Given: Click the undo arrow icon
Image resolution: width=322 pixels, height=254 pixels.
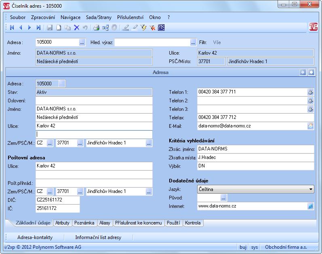Looking at the screenshot, I should (85, 28).
